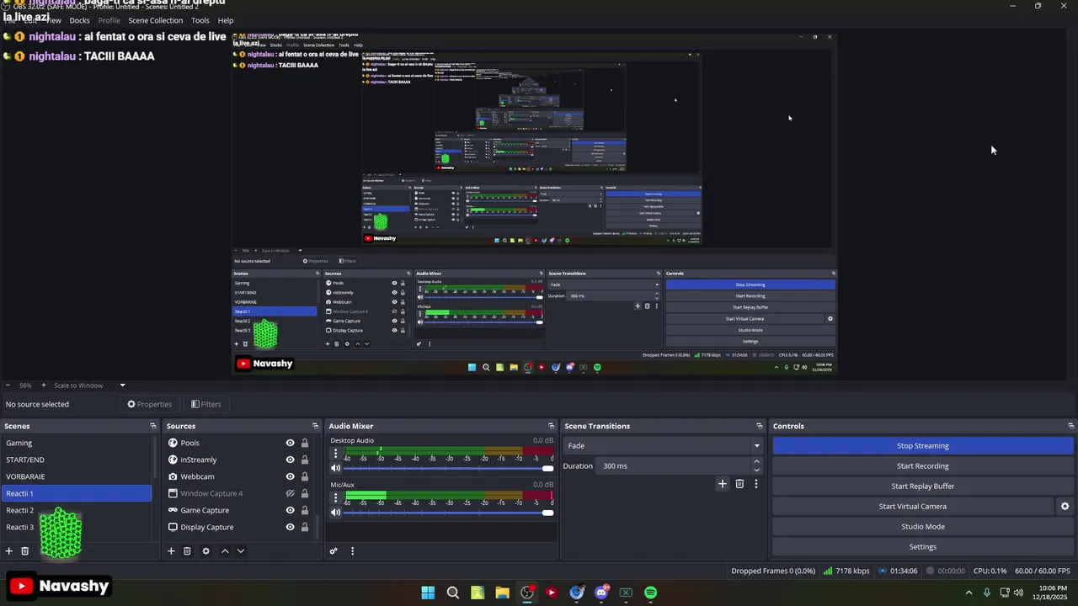
Task: Remove scene transition with trash icon
Action: tap(739, 484)
